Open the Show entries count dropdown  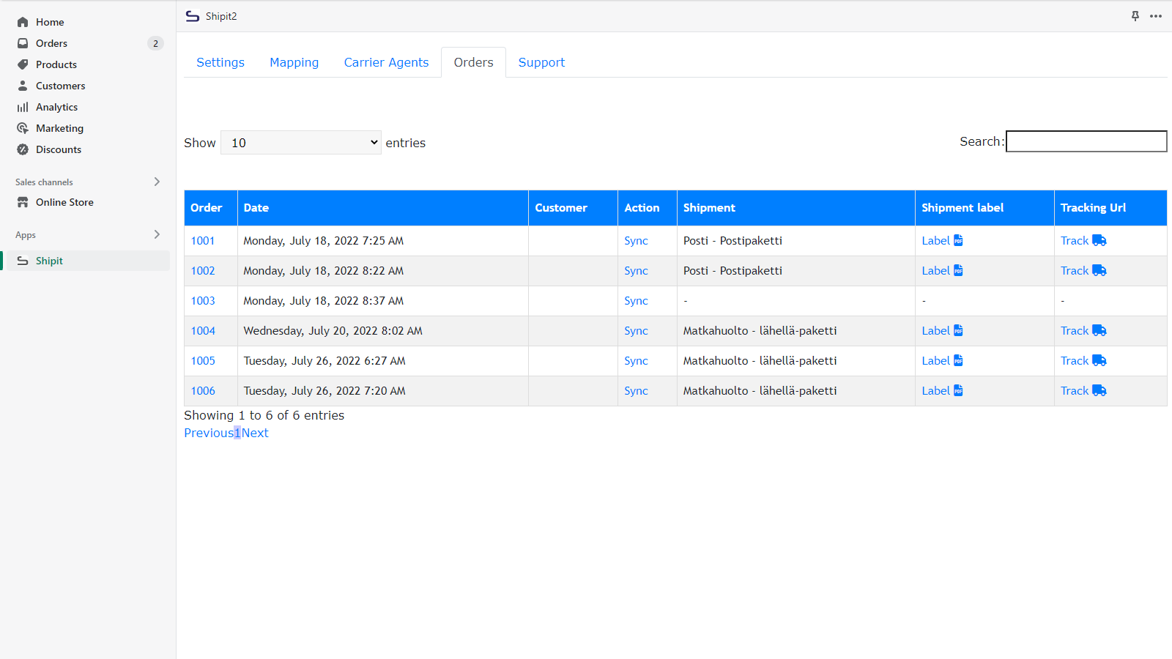[300, 143]
